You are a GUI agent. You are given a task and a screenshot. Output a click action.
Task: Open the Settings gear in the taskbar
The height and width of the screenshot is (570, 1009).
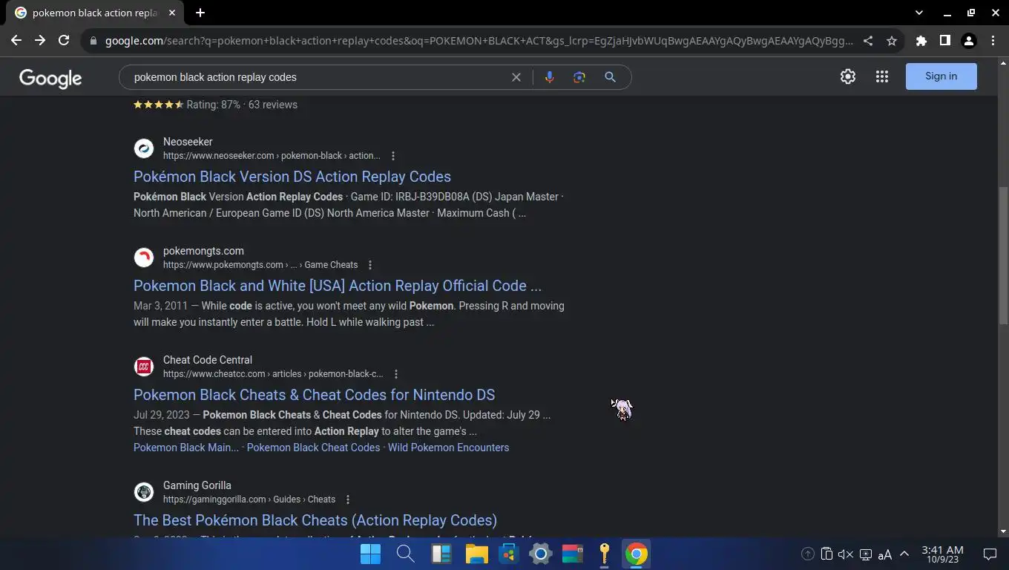pyautogui.click(x=540, y=554)
